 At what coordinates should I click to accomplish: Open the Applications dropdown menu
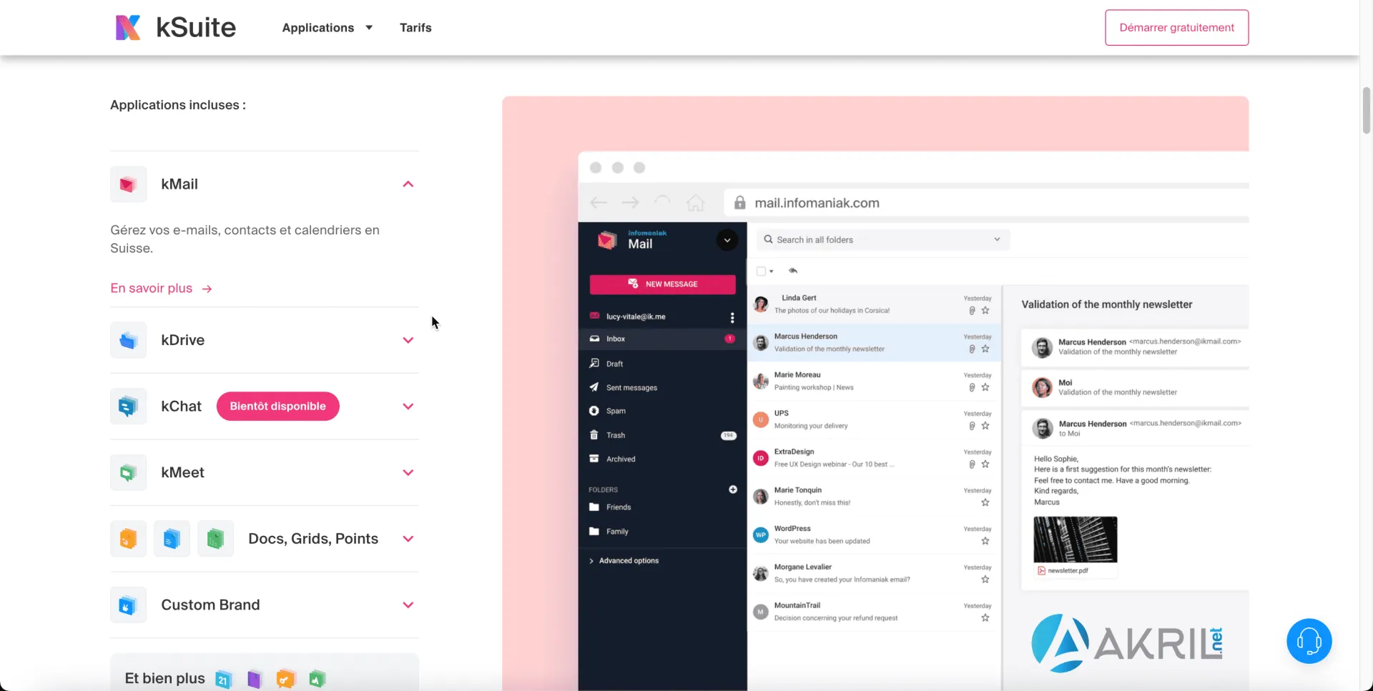[x=327, y=28]
